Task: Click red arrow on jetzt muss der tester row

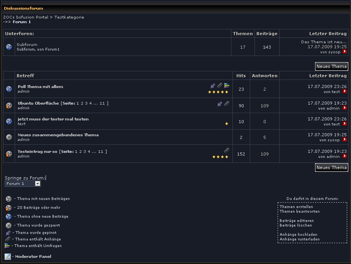Action: coord(344,124)
